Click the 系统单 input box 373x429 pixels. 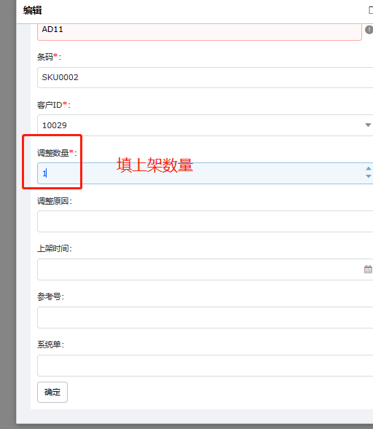205,366
